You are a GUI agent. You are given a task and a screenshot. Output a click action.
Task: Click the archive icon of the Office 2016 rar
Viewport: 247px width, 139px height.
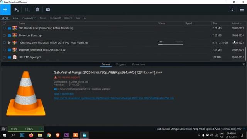[15, 43]
